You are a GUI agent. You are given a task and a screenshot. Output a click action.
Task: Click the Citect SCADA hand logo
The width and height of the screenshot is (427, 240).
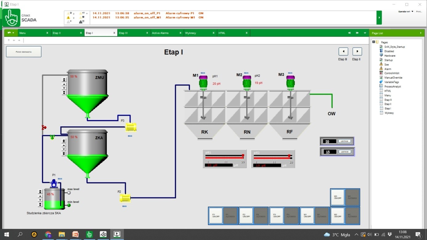(x=11, y=18)
